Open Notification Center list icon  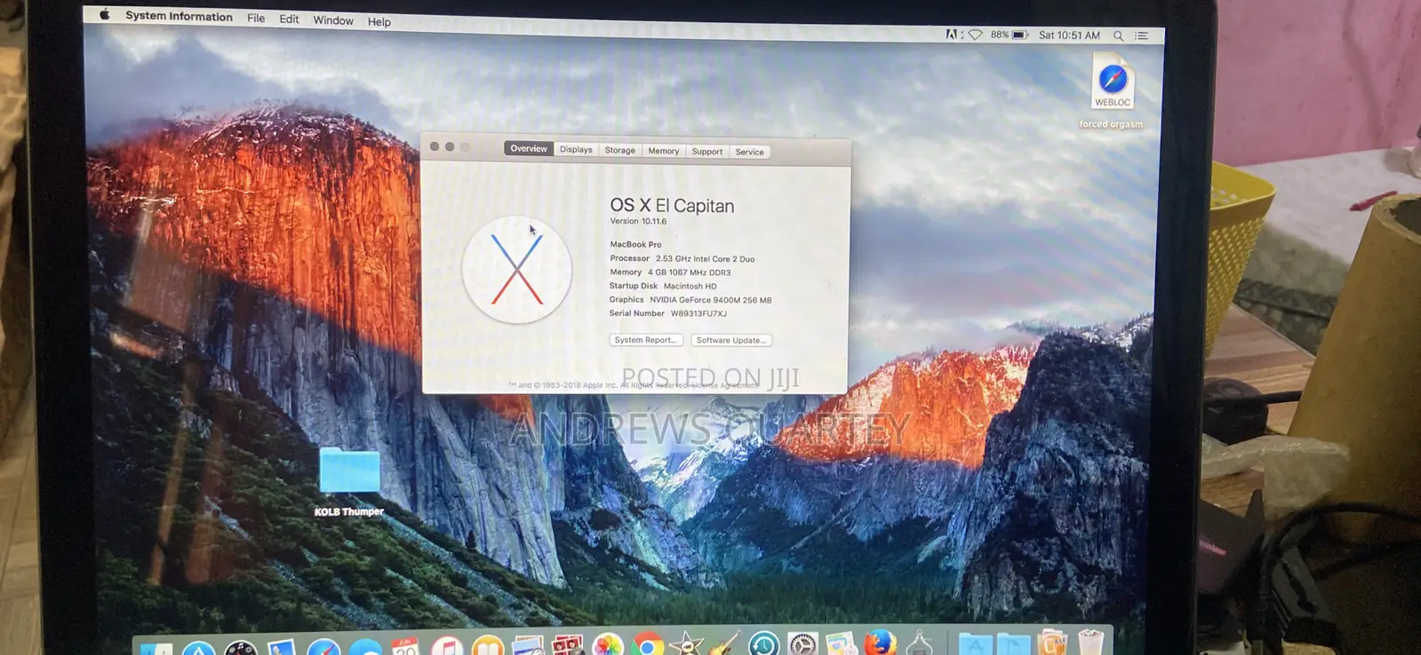click(1142, 36)
